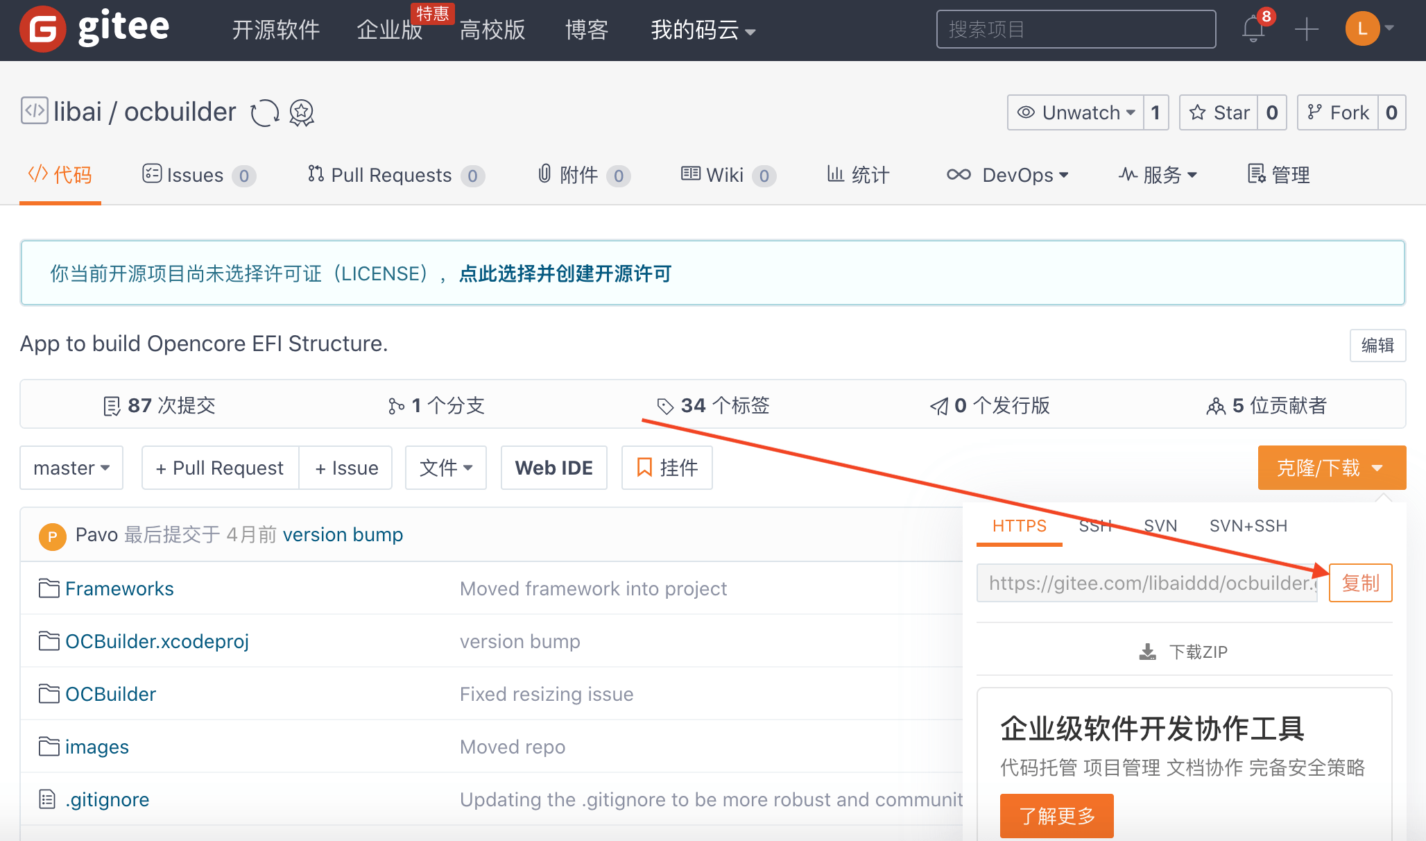Screen dimensions: 1426x841
Task: Click the + Pull Request button
Action: tap(220, 468)
